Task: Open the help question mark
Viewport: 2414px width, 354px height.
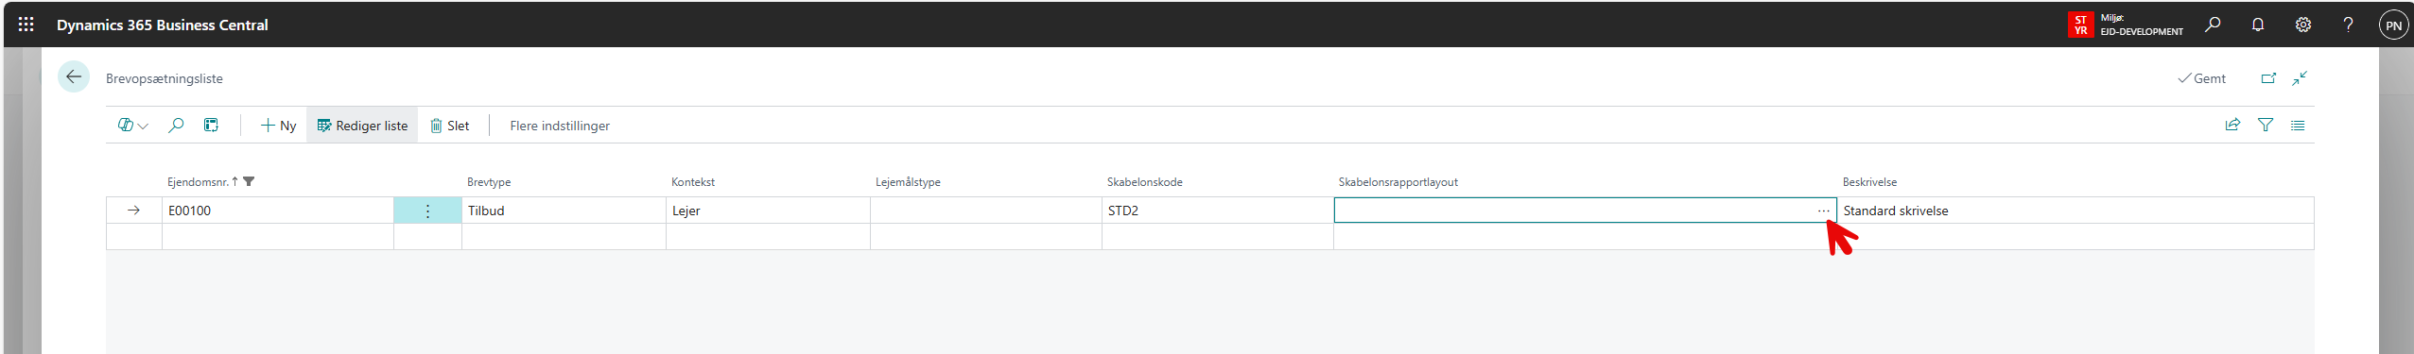Action: point(2348,25)
